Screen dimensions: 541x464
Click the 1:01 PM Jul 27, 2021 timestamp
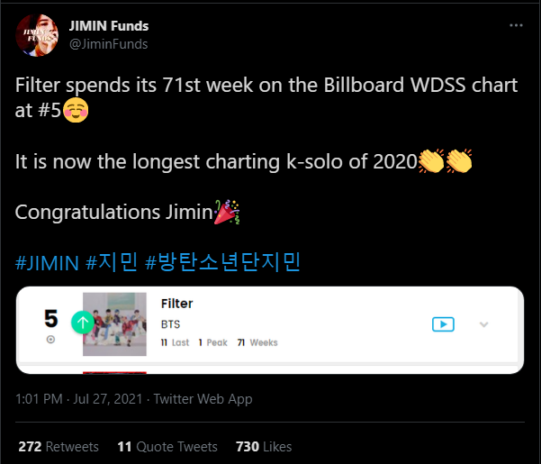[79, 399]
